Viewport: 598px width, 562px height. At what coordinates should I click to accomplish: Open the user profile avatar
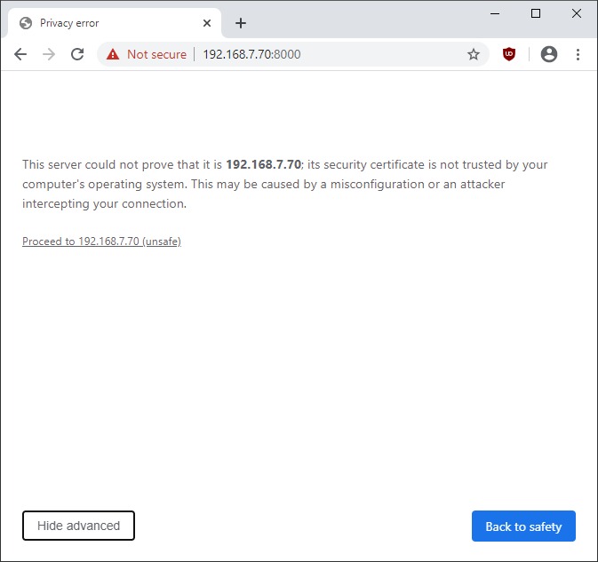point(549,54)
